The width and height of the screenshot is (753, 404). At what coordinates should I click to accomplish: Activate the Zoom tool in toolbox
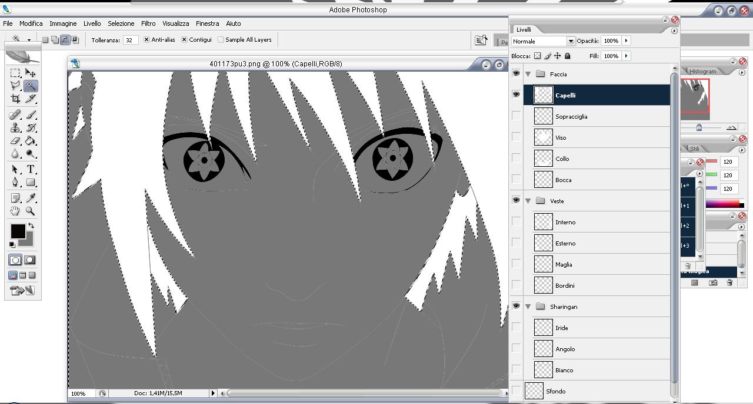point(31,211)
